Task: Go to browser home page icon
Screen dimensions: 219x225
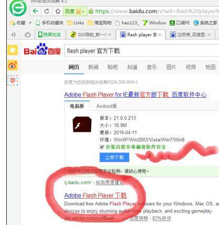Action: [x=58, y=12]
